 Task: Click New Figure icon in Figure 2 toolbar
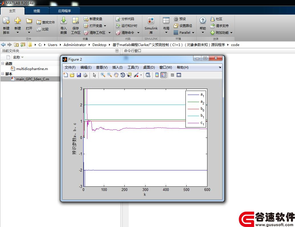pos(65,75)
